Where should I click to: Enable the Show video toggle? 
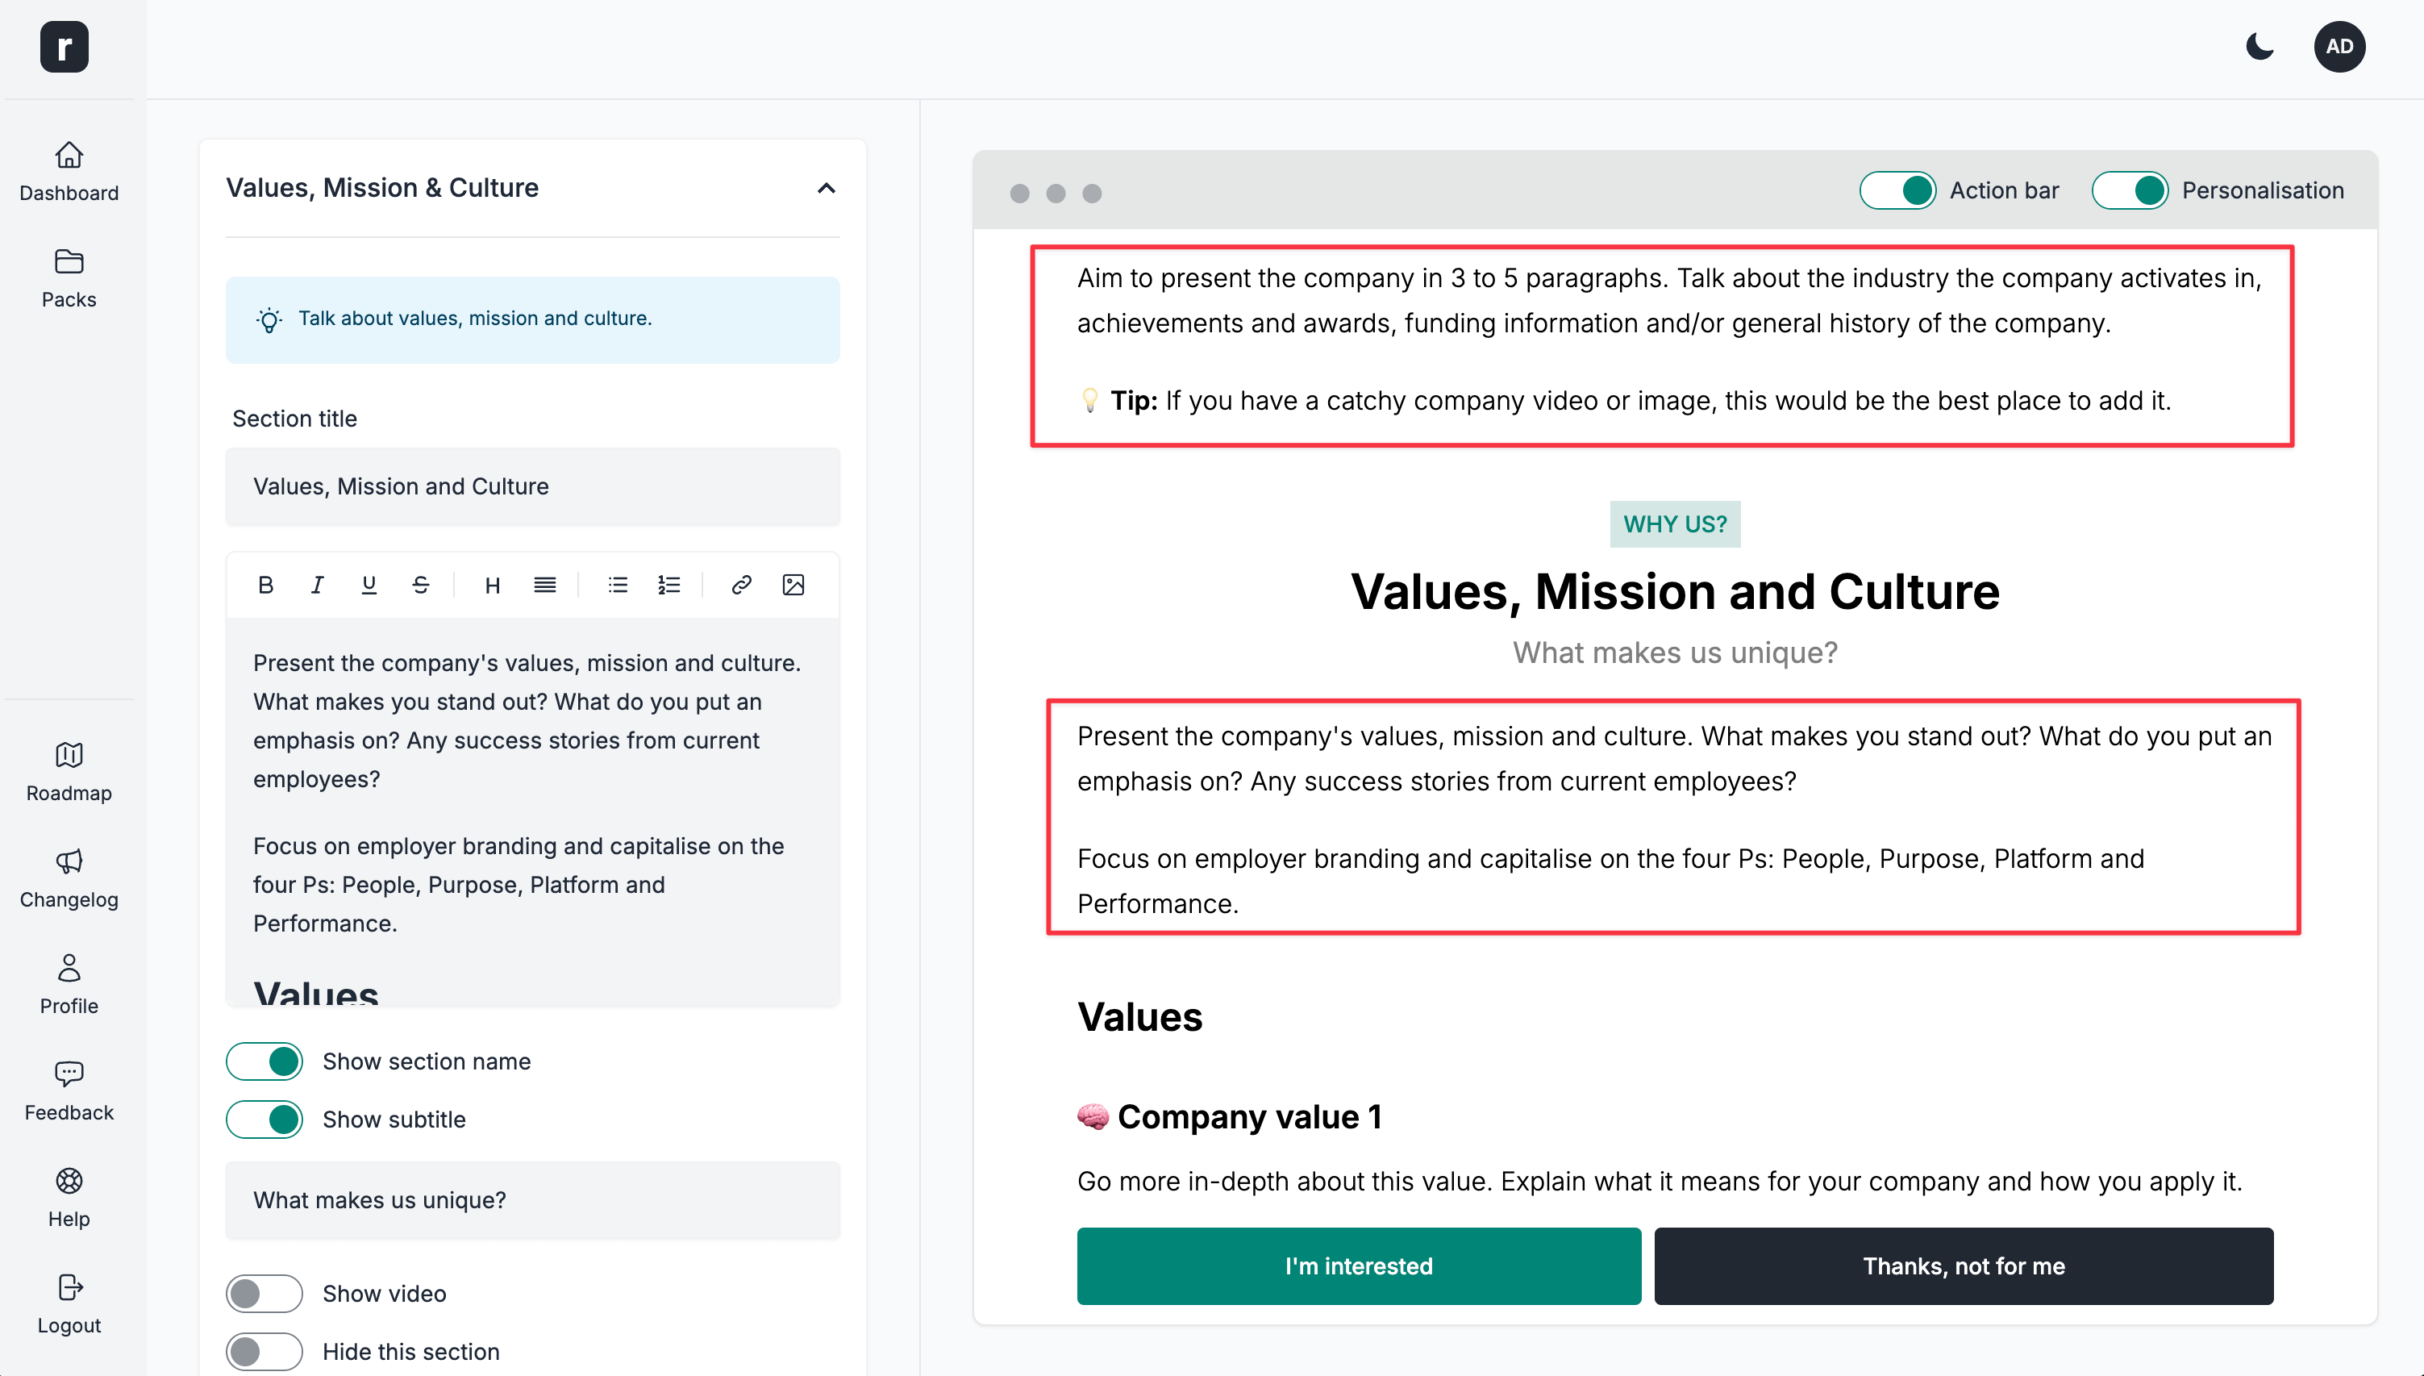pos(264,1294)
